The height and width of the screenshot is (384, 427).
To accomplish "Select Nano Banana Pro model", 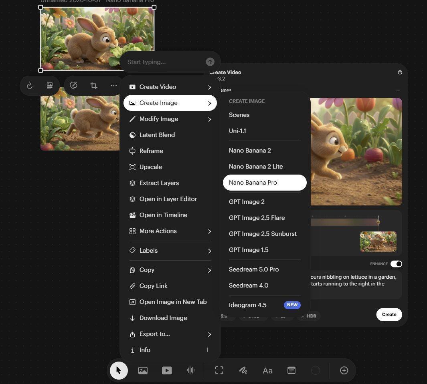I will 265,183.
